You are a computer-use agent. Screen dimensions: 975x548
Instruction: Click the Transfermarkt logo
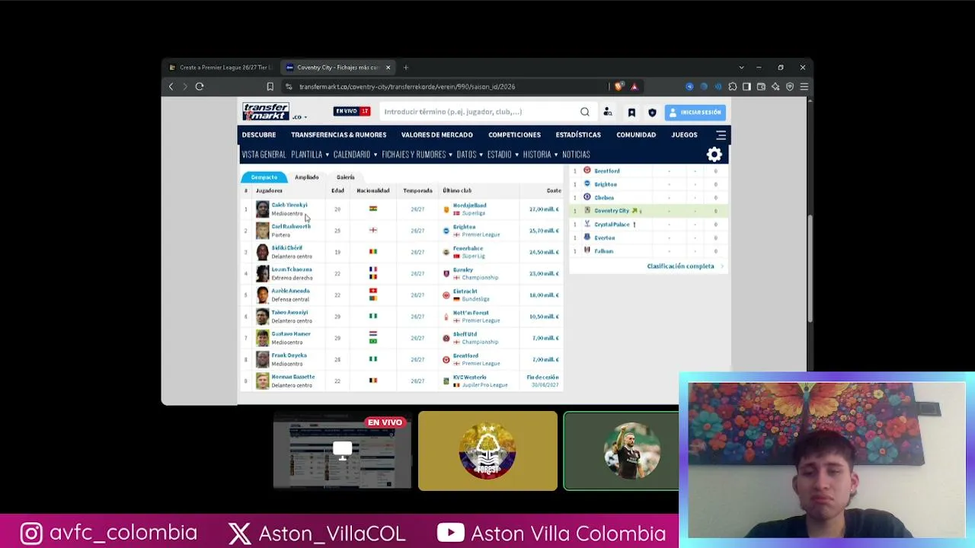coord(266,112)
